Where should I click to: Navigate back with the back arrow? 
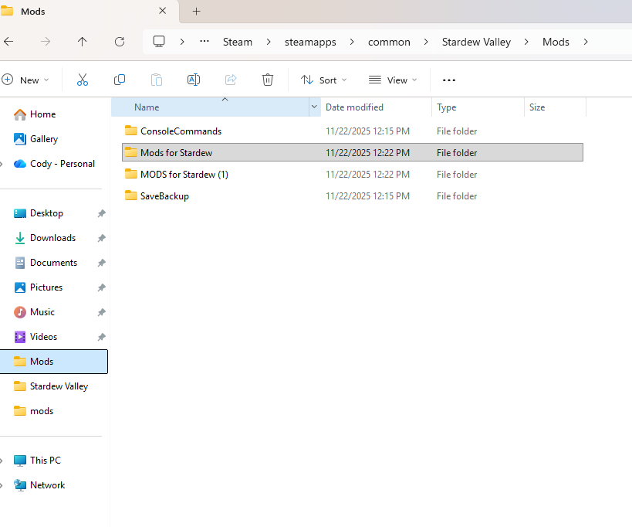[8, 42]
